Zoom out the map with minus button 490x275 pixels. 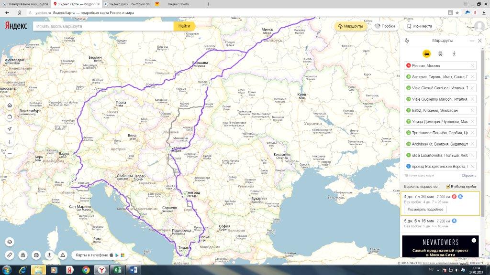(10, 153)
